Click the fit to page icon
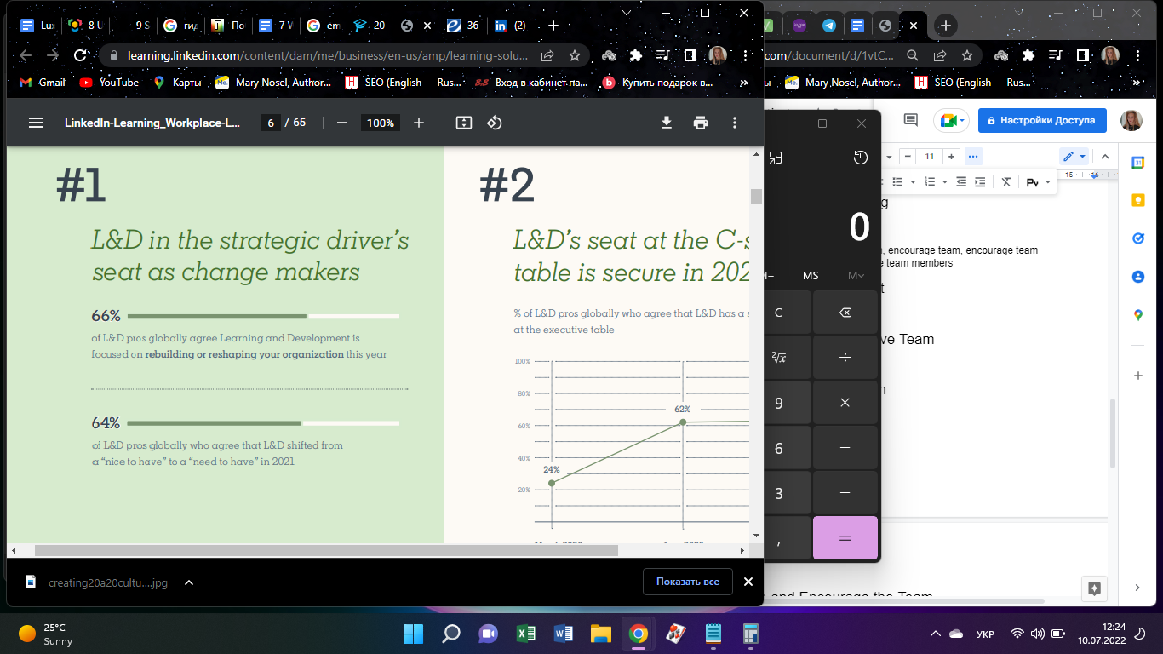The width and height of the screenshot is (1163, 654). pos(464,123)
